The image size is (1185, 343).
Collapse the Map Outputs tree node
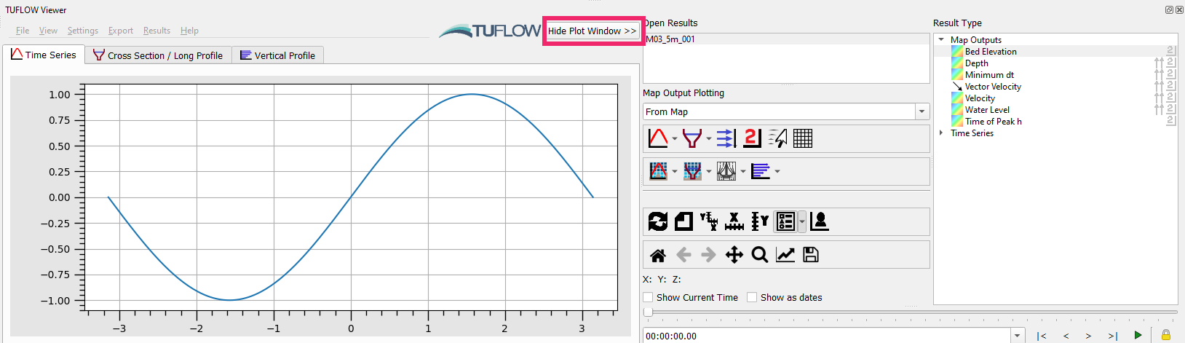tap(941, 39)
